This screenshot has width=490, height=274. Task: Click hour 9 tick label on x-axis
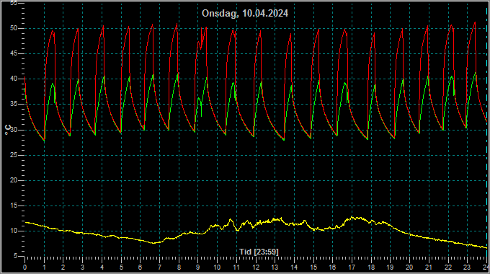pos(198,268)
